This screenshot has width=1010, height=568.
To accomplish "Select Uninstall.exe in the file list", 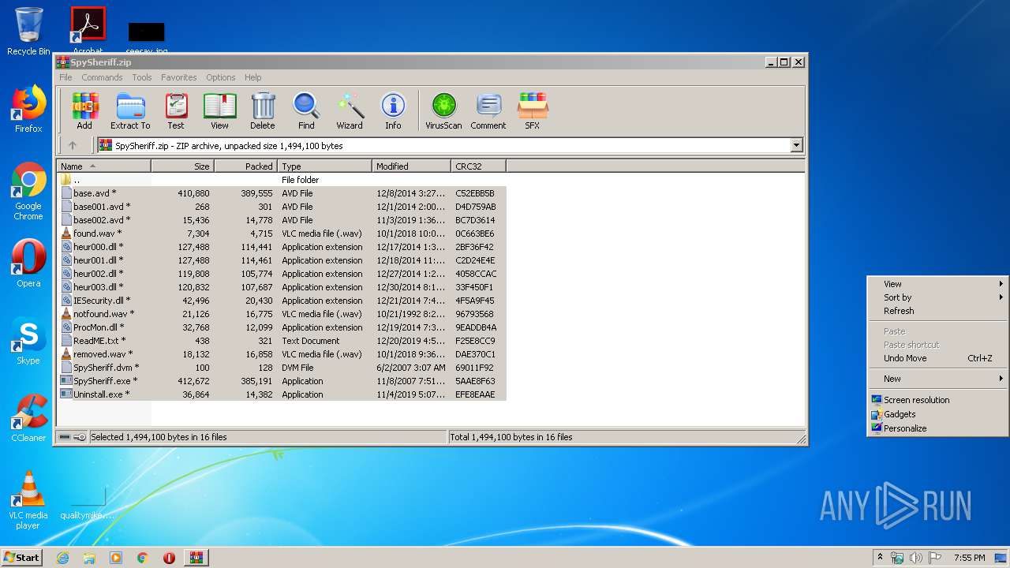I will (x=282, y=394).
